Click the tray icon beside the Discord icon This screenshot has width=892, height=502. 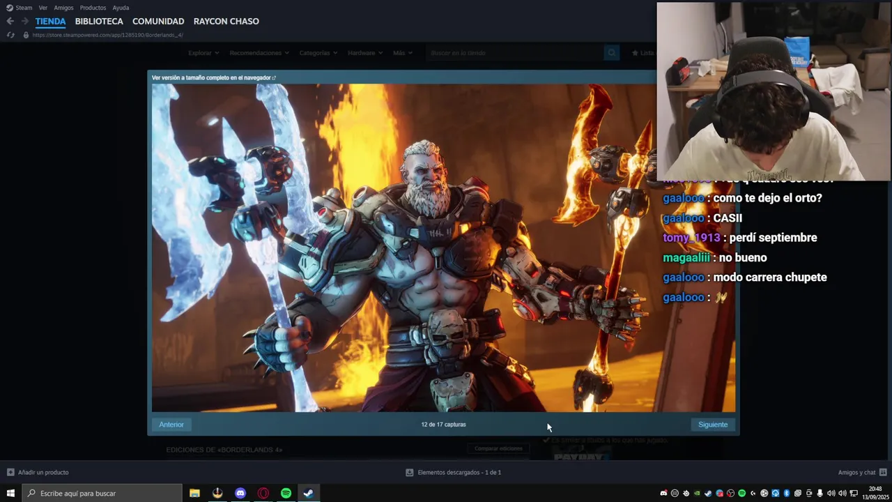click(x=675, y=493)
